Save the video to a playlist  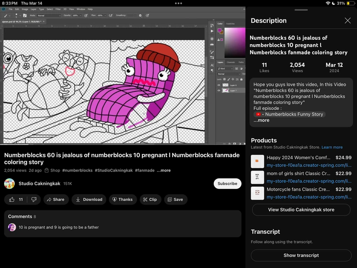(175, 199)
